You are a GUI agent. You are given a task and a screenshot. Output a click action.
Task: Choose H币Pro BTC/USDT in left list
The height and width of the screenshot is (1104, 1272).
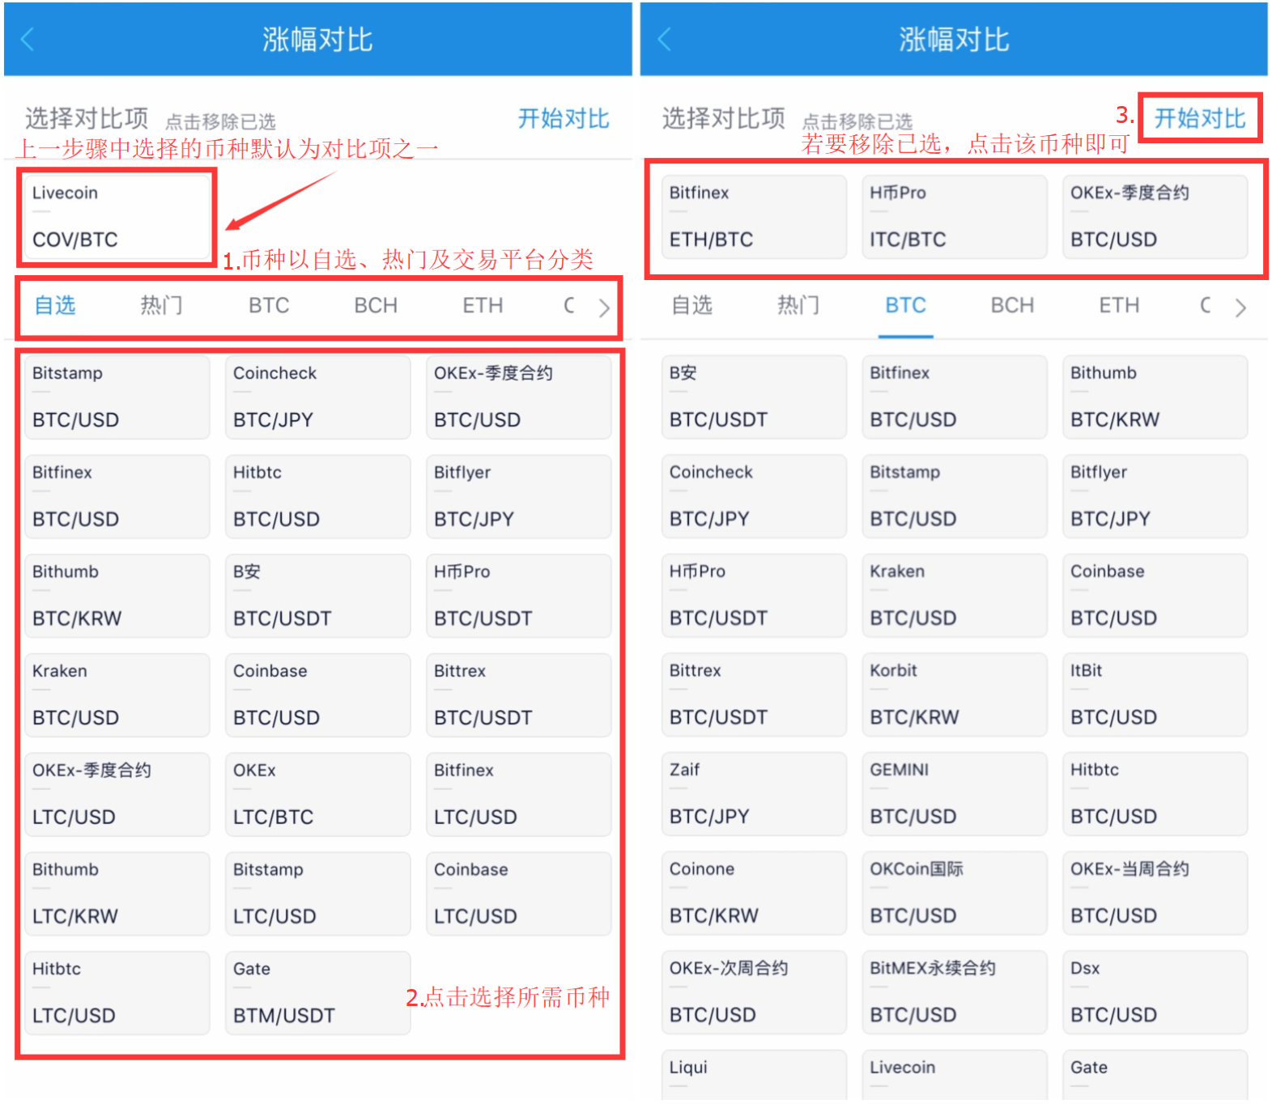[518, 596]
